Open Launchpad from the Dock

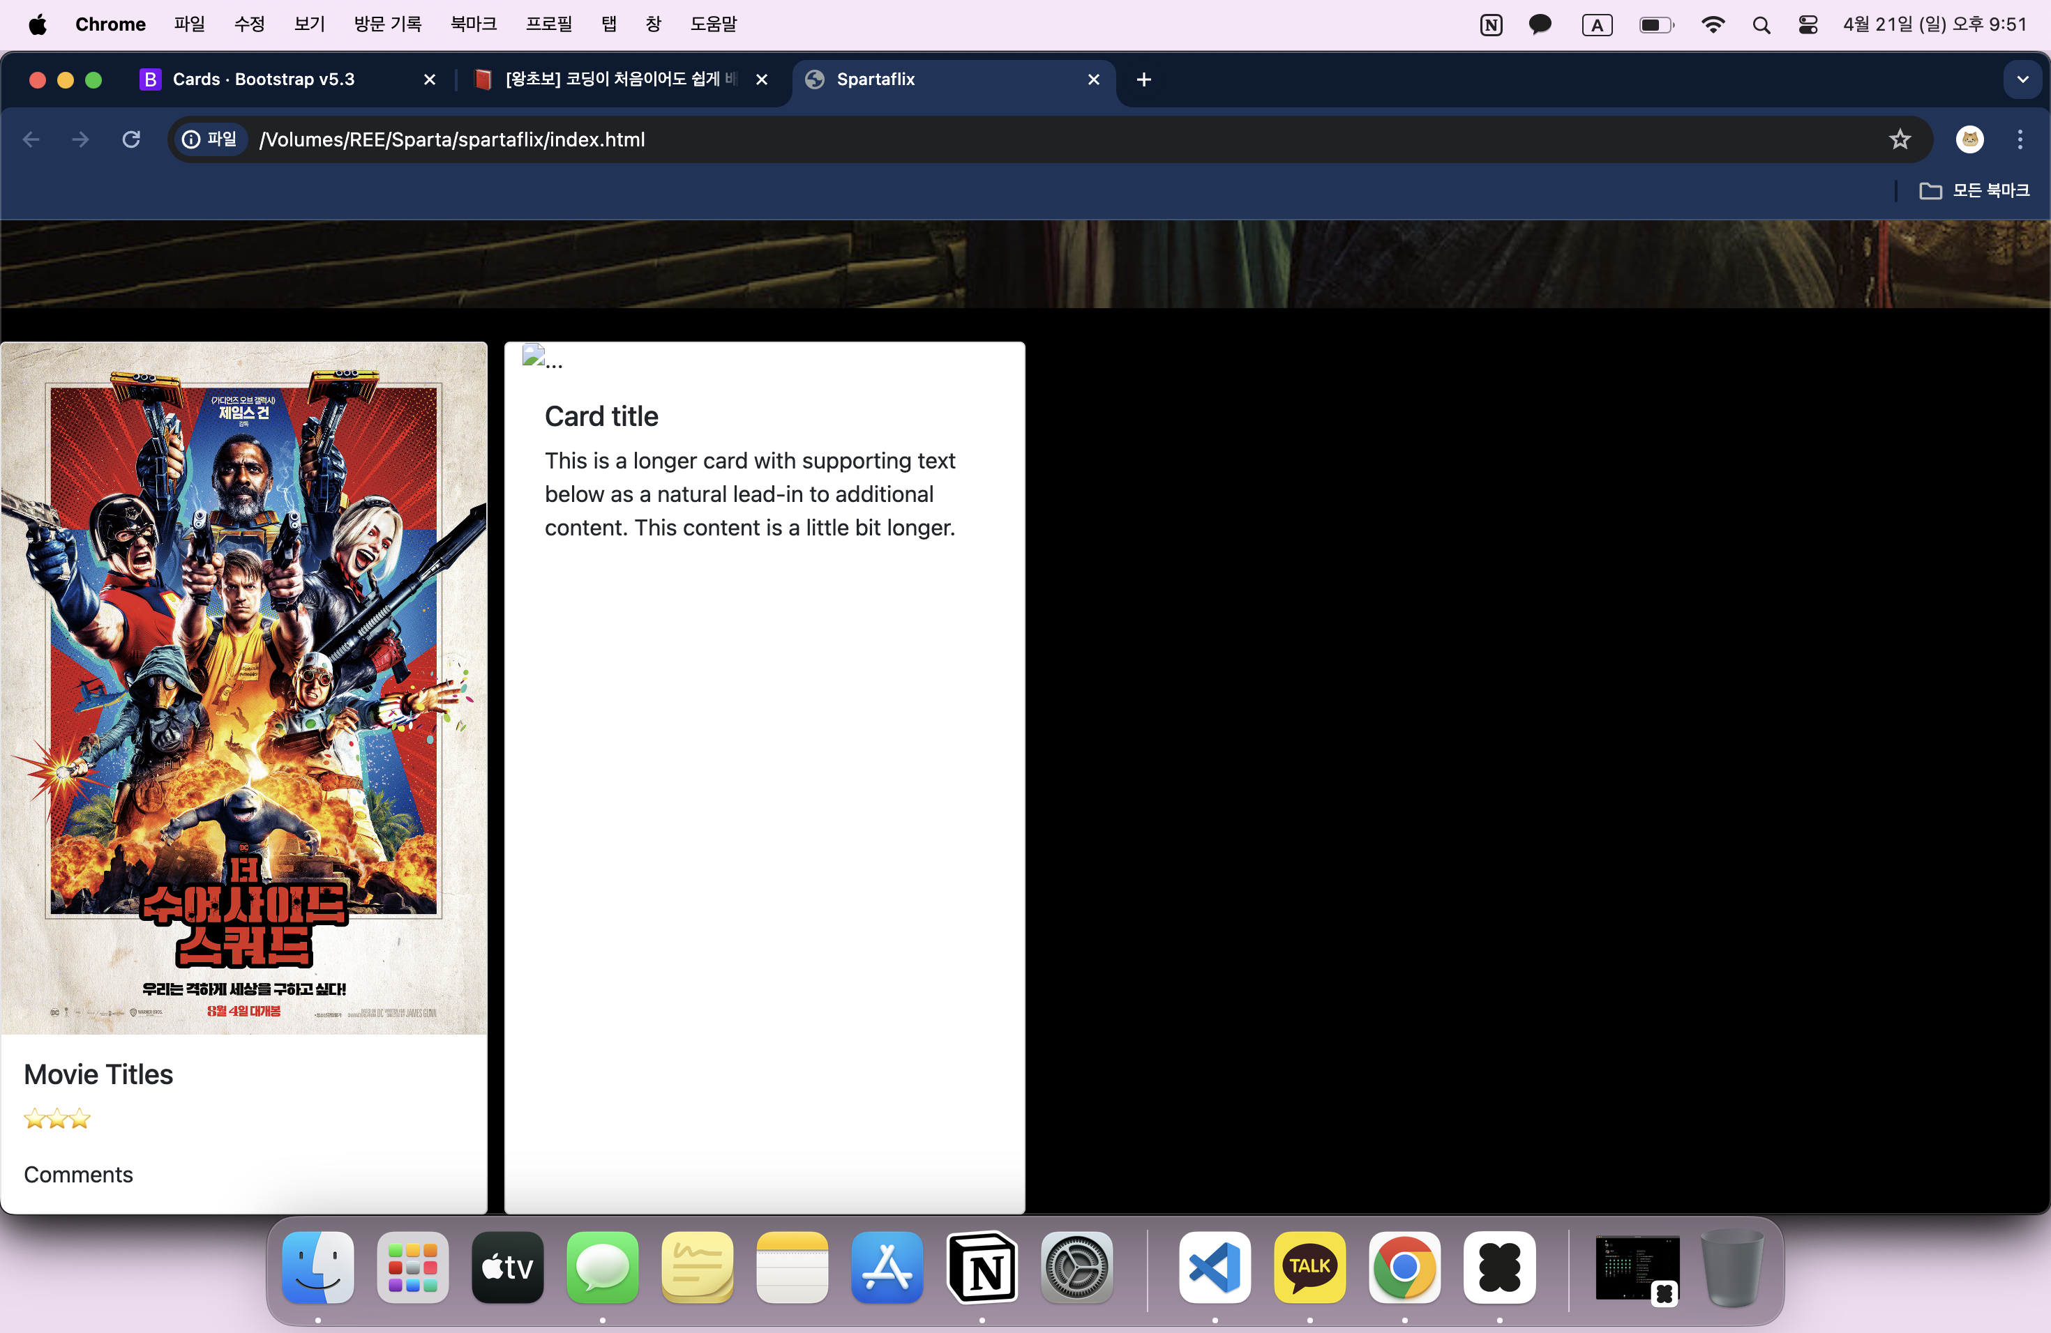[x=413, y=1267]
